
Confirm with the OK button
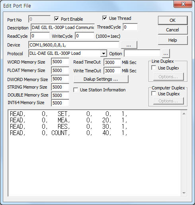pyautogui.click(x=173, y=20)
